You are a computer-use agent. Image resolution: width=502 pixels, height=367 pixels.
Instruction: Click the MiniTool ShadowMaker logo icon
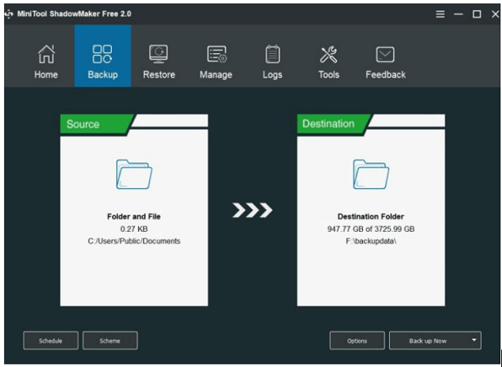(9, 14)
